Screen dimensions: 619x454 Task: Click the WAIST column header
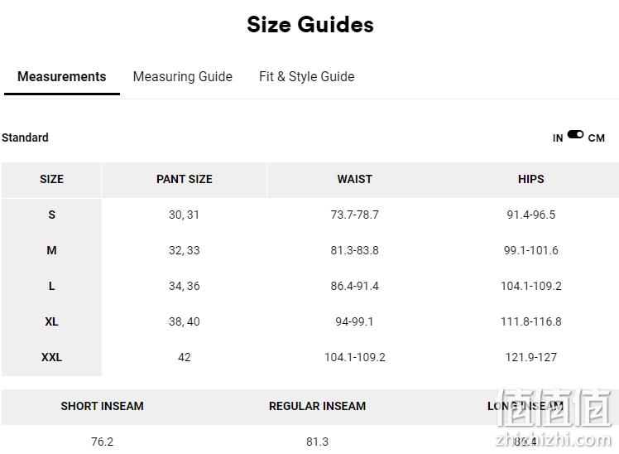point(354,180)
